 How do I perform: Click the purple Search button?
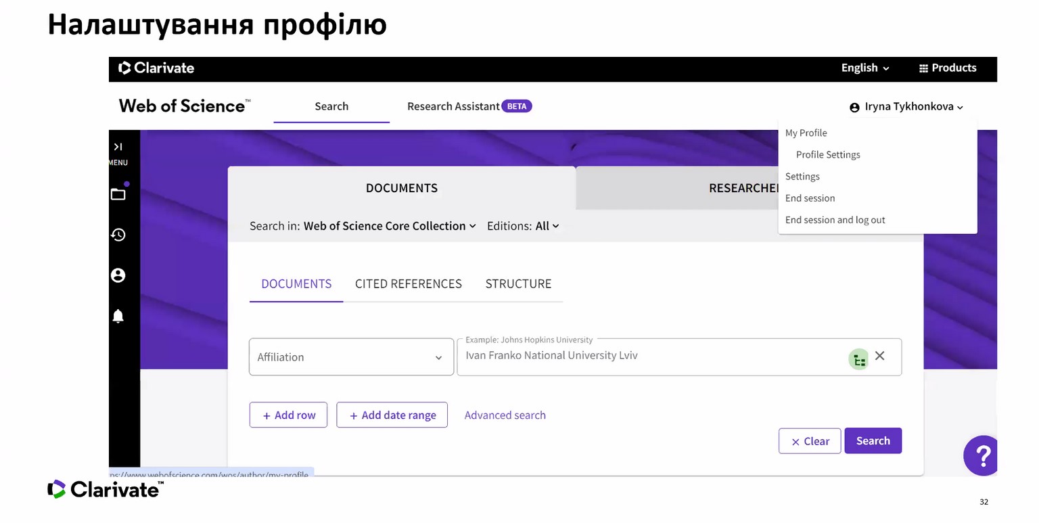click(873, 441)
